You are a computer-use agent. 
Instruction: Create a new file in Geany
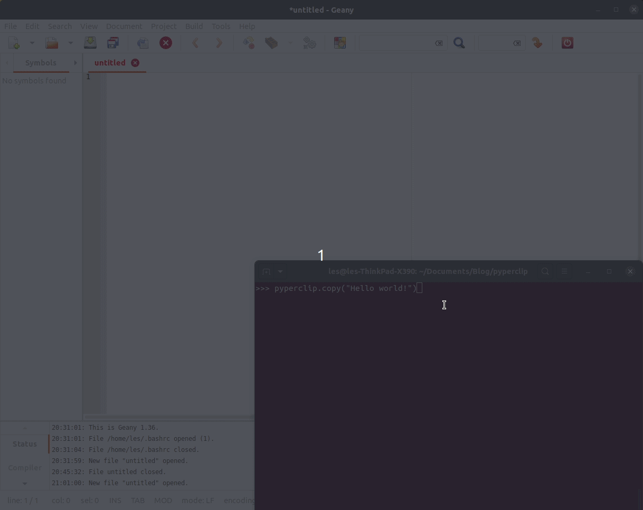pos(13,43)
